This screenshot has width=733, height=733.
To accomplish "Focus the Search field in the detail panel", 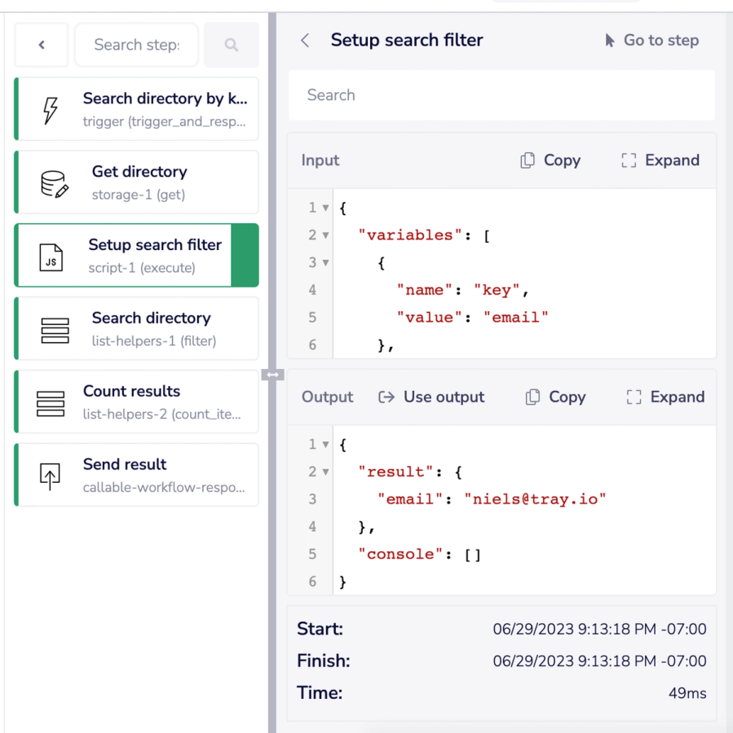I will pos(501,95).
